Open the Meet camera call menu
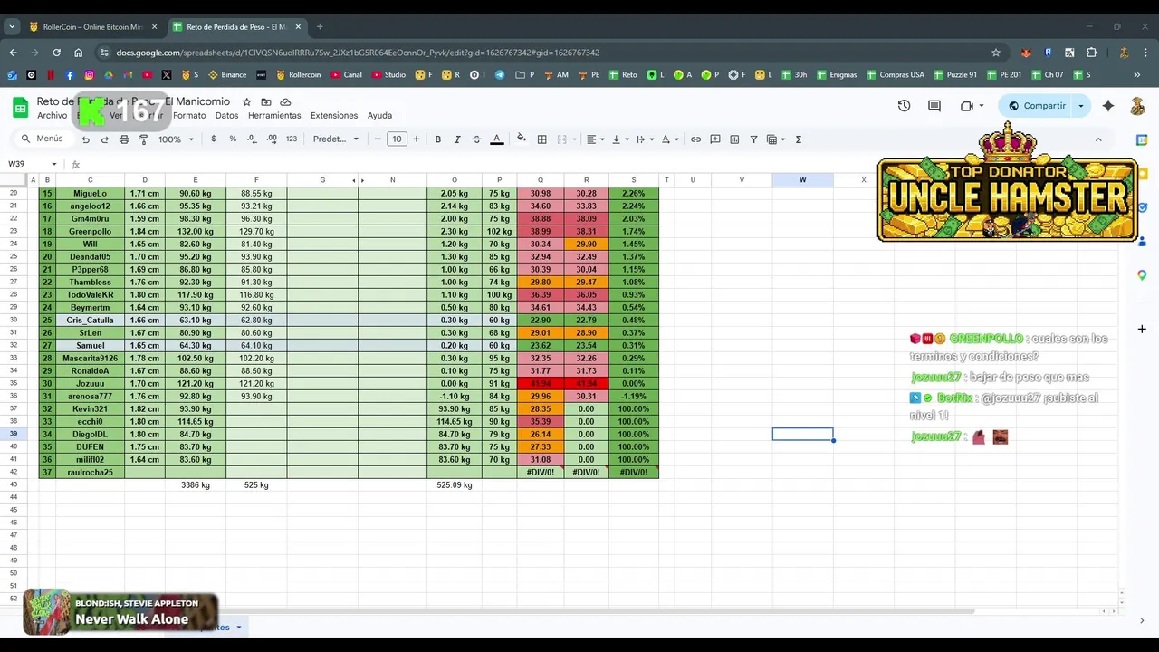Viewport: 1159px width, 652px height. (x=972, y=106)
